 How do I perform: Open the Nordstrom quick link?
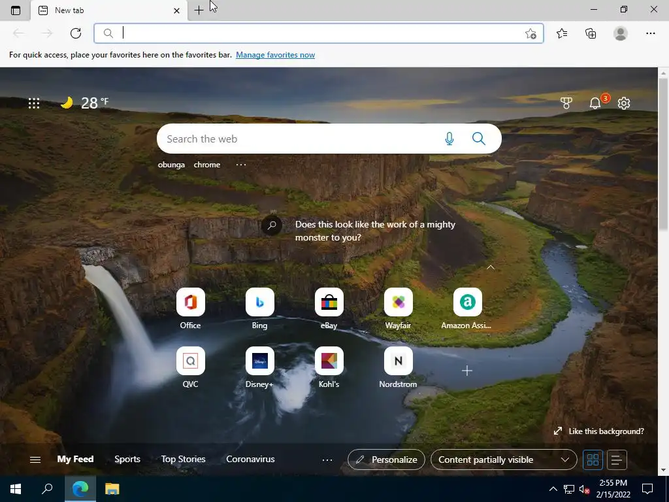tap(398, 367)
